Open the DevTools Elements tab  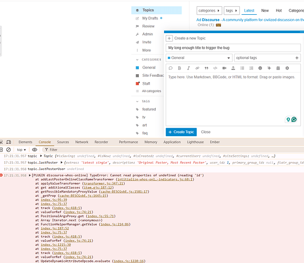point(25,142)
